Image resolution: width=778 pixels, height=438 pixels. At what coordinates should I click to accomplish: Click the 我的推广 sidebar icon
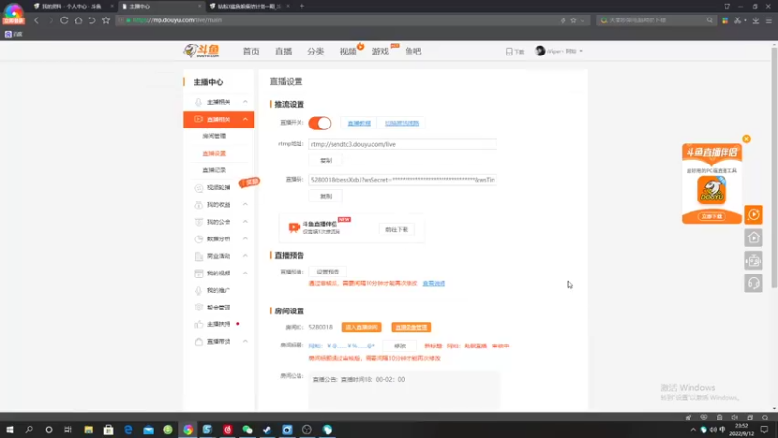(199, 290)
